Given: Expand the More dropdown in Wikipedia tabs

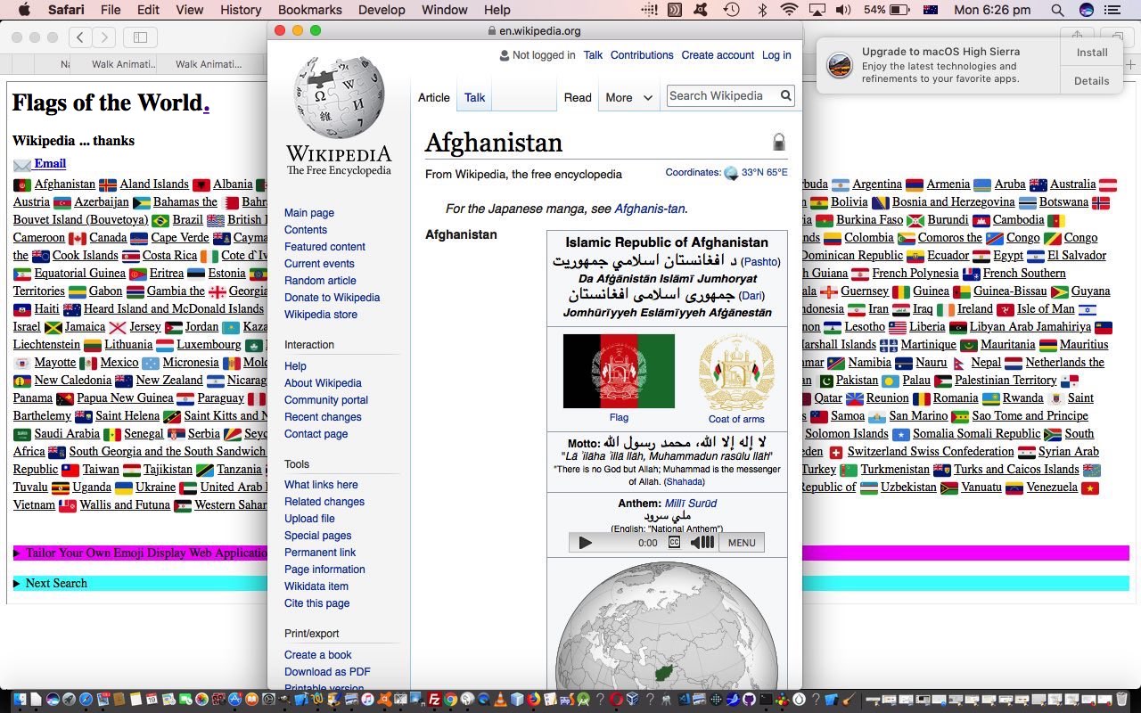Looking at the screenshot, I should [629, 98].
